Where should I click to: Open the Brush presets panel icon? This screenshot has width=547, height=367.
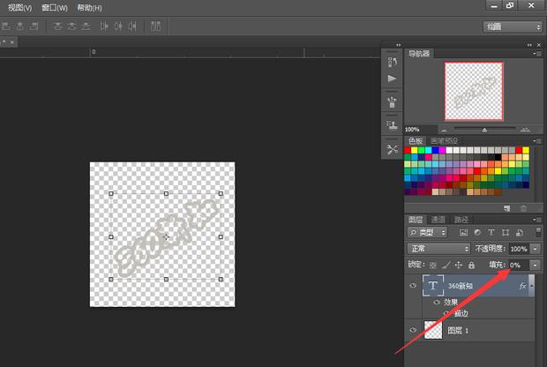point(392,102)
